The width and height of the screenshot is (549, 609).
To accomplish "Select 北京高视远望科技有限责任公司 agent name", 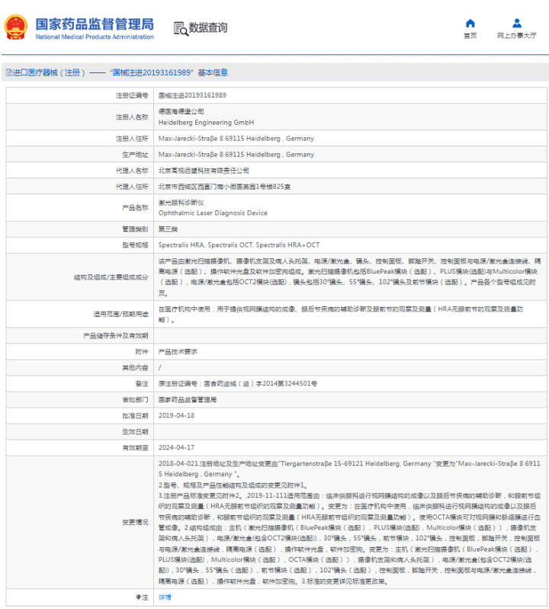I will pyautogui.click(x=204, y=171).
